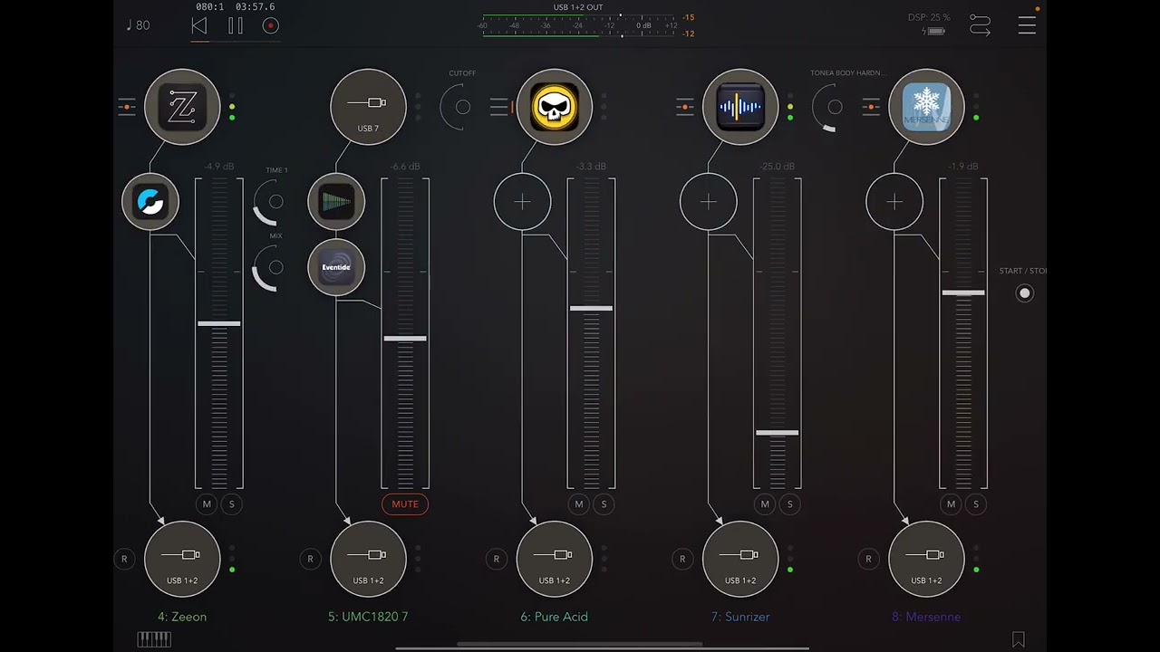
Task: Mute the Pure Acid channel
Action: tap(579, 504)
